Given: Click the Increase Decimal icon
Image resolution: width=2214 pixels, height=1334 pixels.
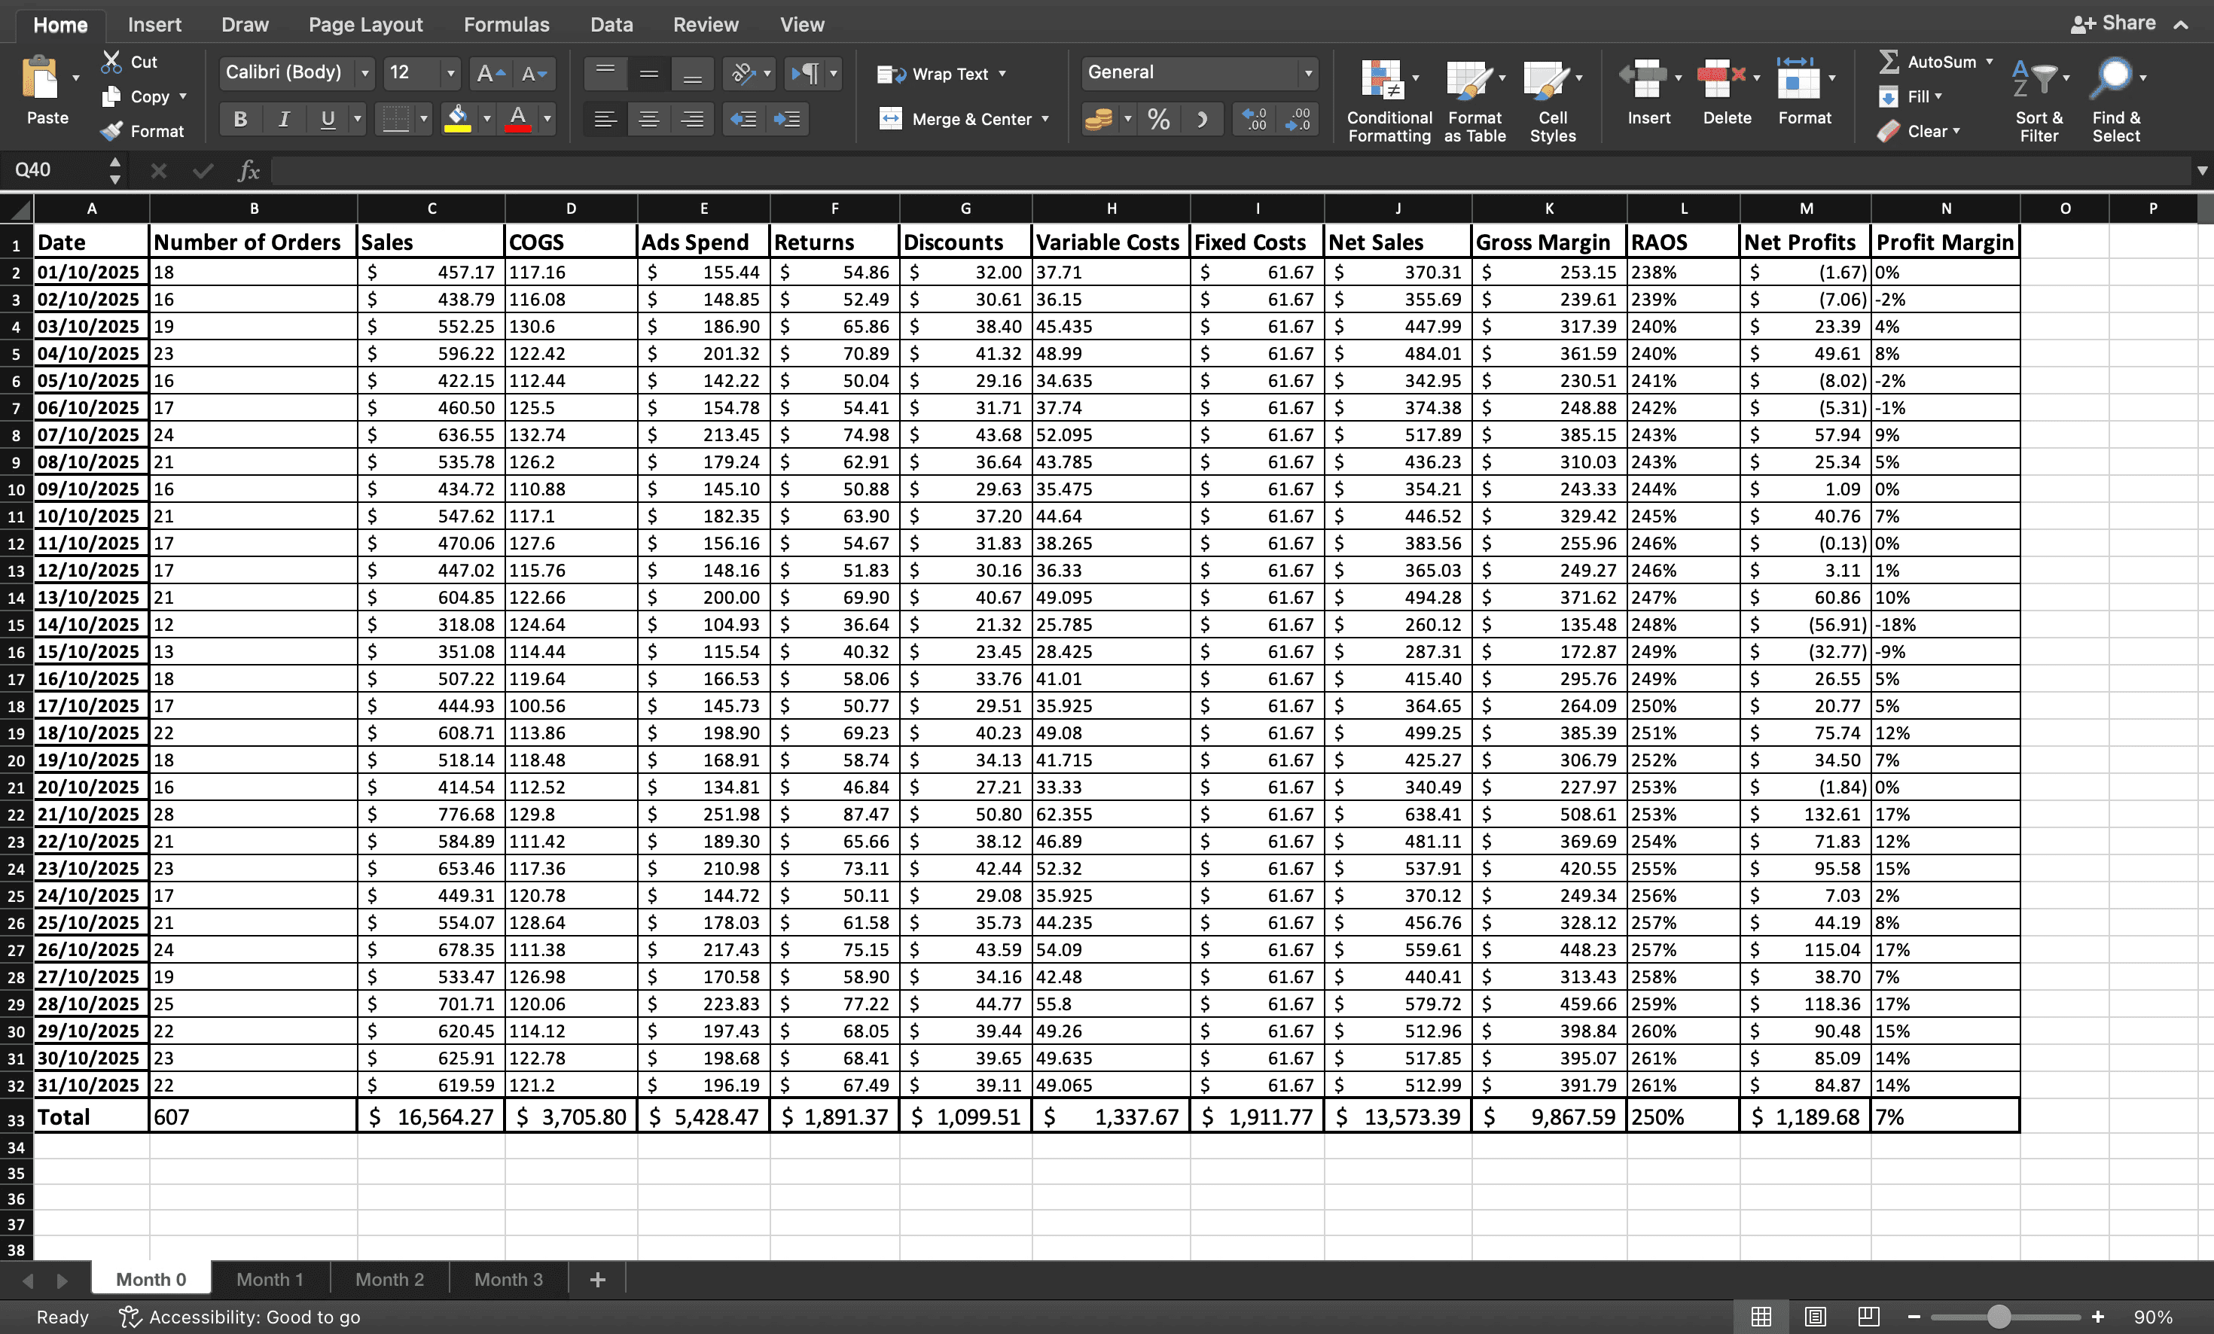Looking at the screenshot, I should 1255,120.
